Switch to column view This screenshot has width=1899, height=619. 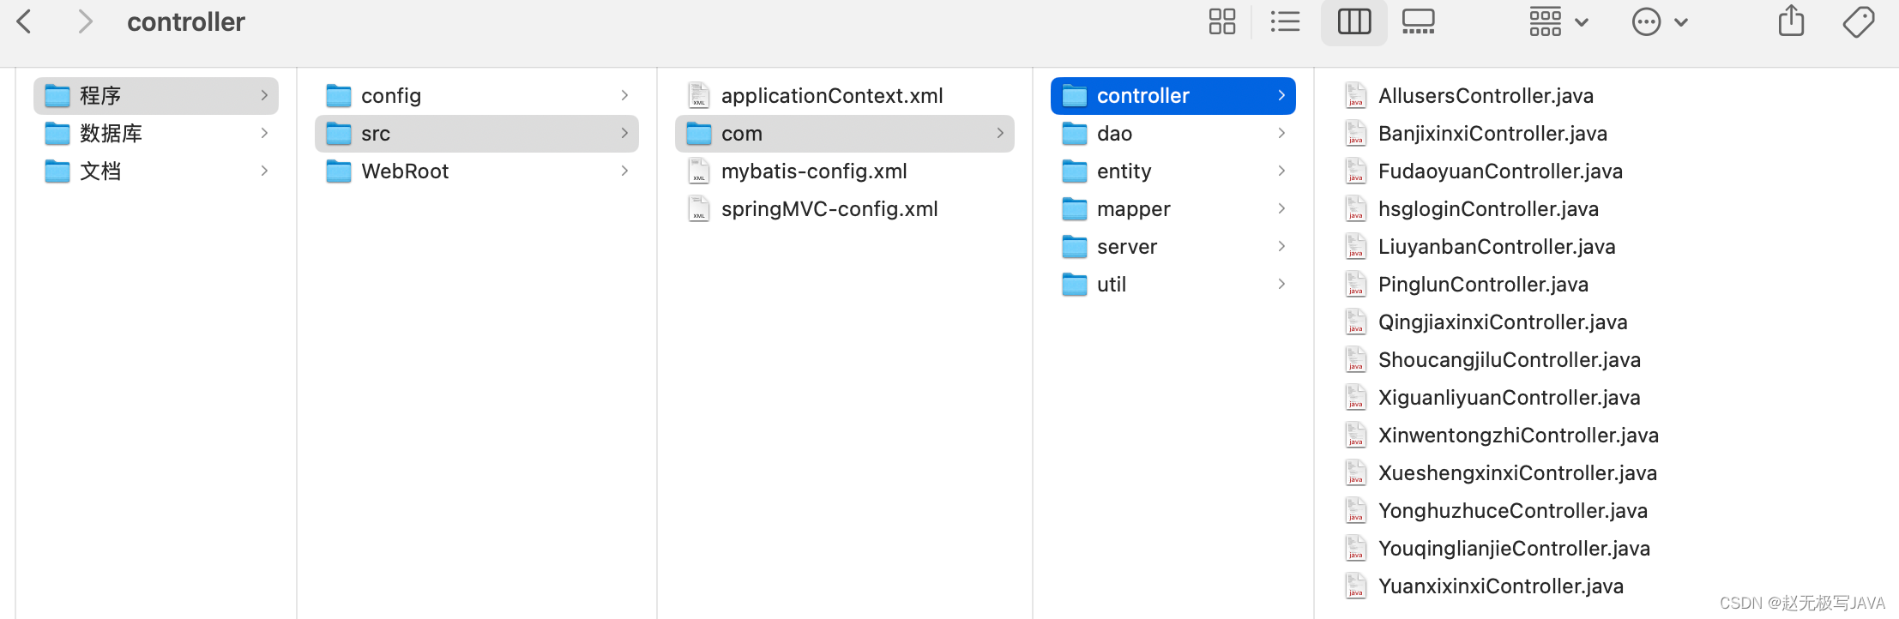click(x=1354, y=21)
